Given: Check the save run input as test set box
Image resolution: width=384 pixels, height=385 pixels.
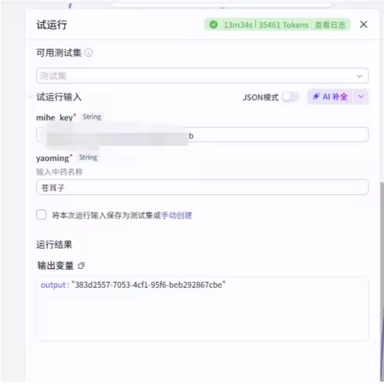Looking at the screenshot, I should (x=41, y=215).
